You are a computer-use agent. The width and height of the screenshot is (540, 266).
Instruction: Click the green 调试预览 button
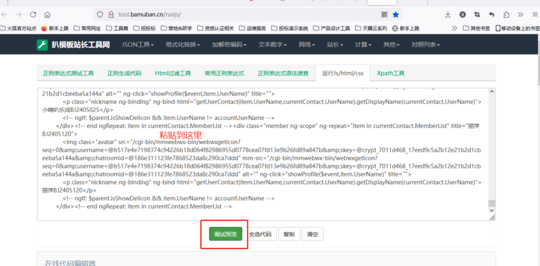click(225, 234)
